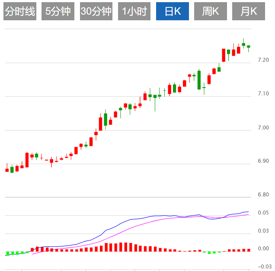The image size is (275, 271).
Task: Click the 6.90 price axis label
Action: click(x=262, y=161)
